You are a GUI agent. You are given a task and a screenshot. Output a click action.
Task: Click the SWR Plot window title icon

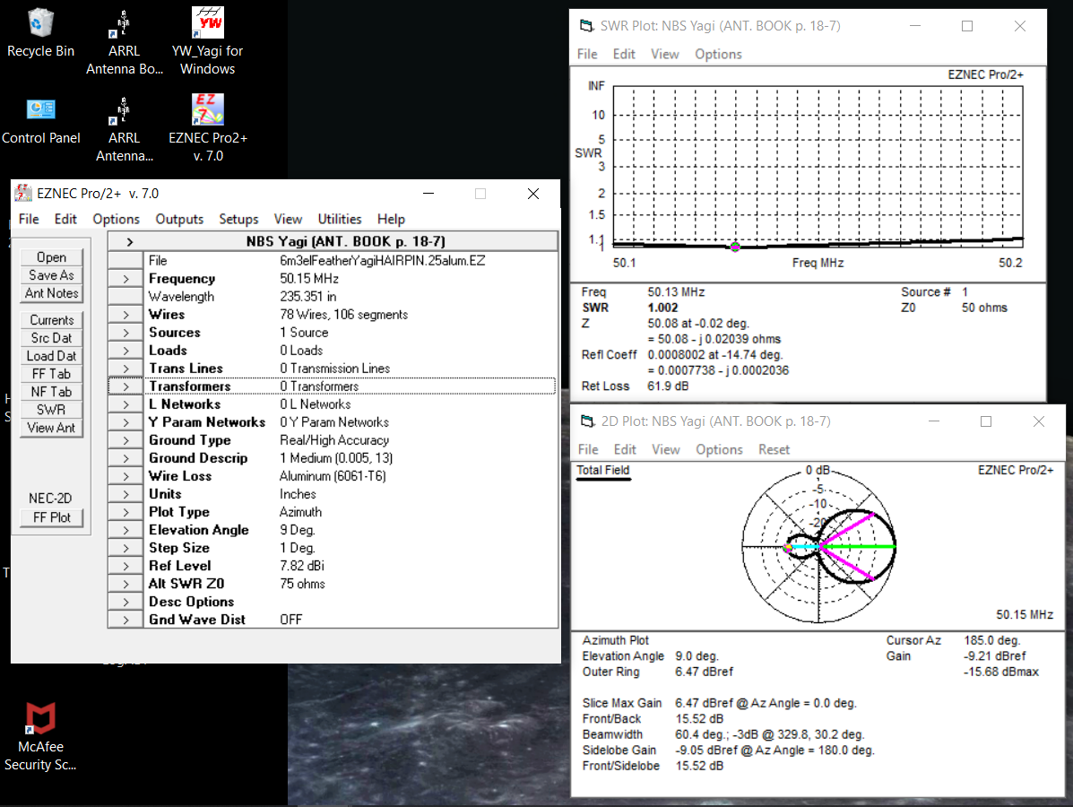click(586, 26)
